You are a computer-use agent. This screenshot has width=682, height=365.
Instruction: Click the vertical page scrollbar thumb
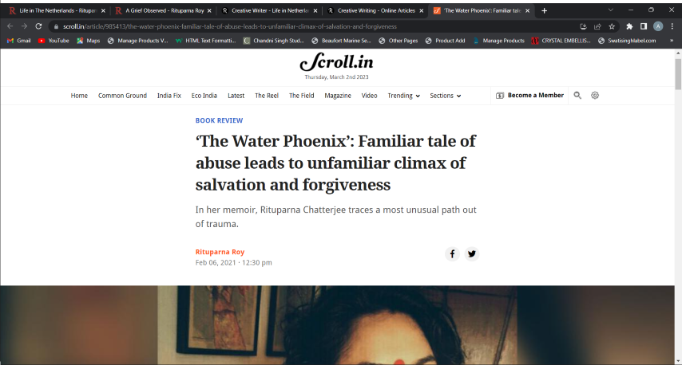(x=678, y=74)
